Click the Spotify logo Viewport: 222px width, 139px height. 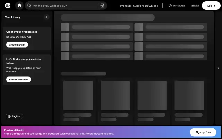tap(8, 6)
